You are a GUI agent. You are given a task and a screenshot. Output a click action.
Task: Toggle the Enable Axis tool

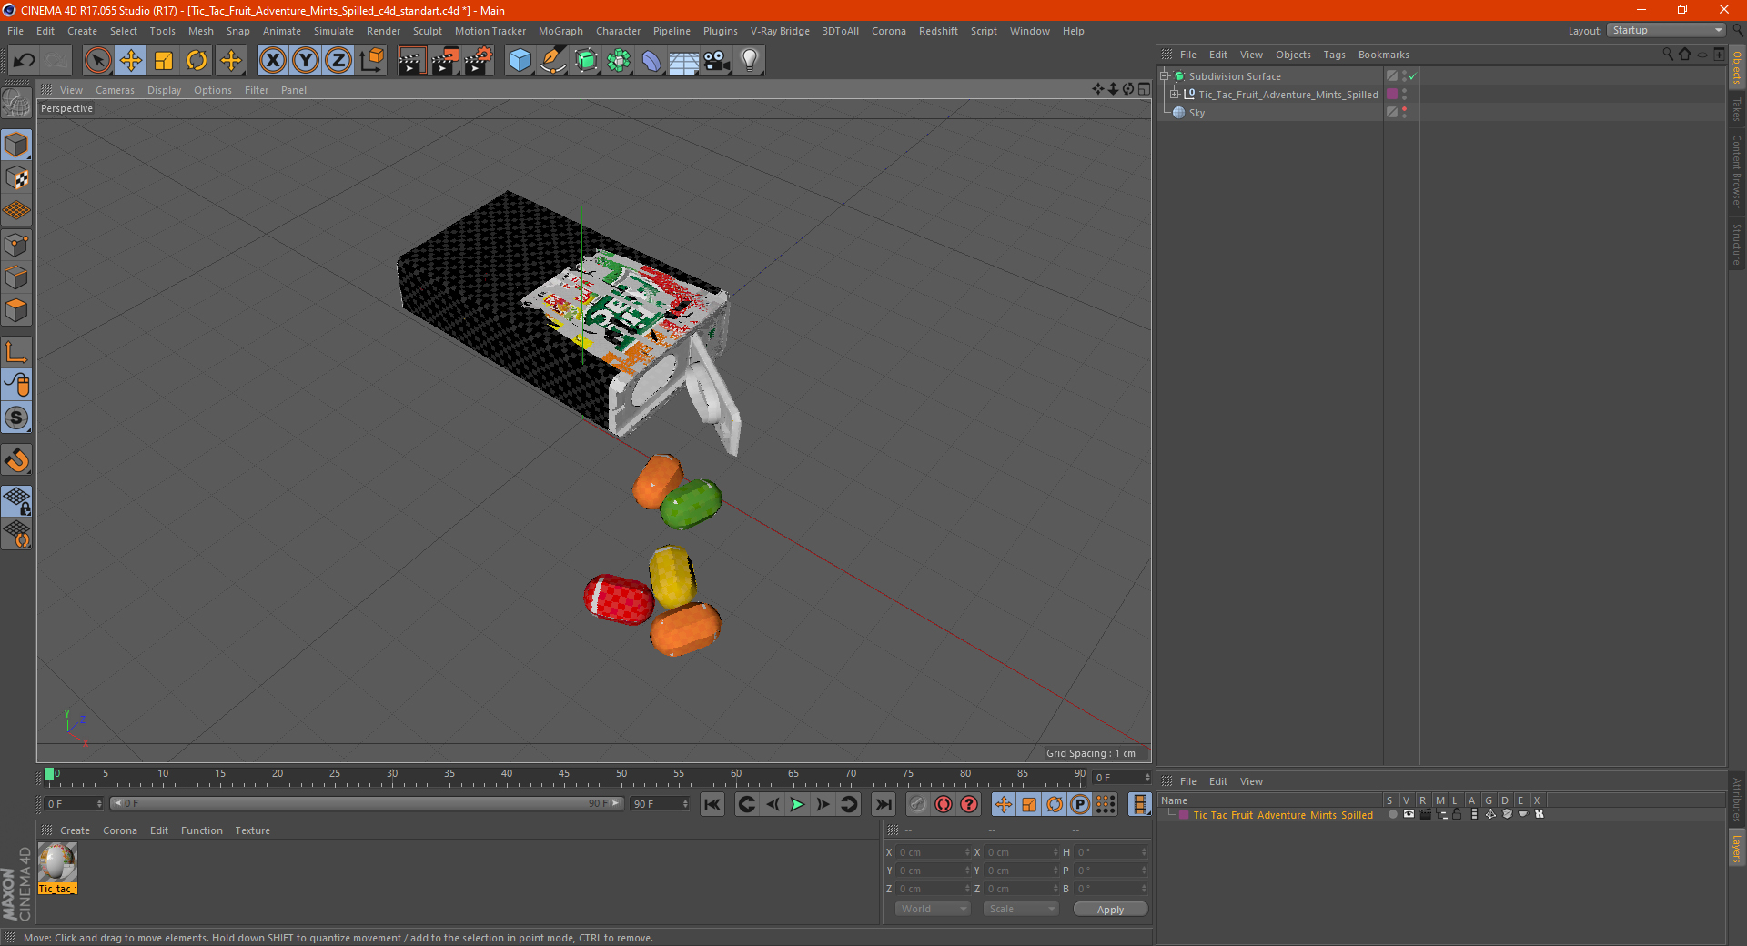click(16, 352)
